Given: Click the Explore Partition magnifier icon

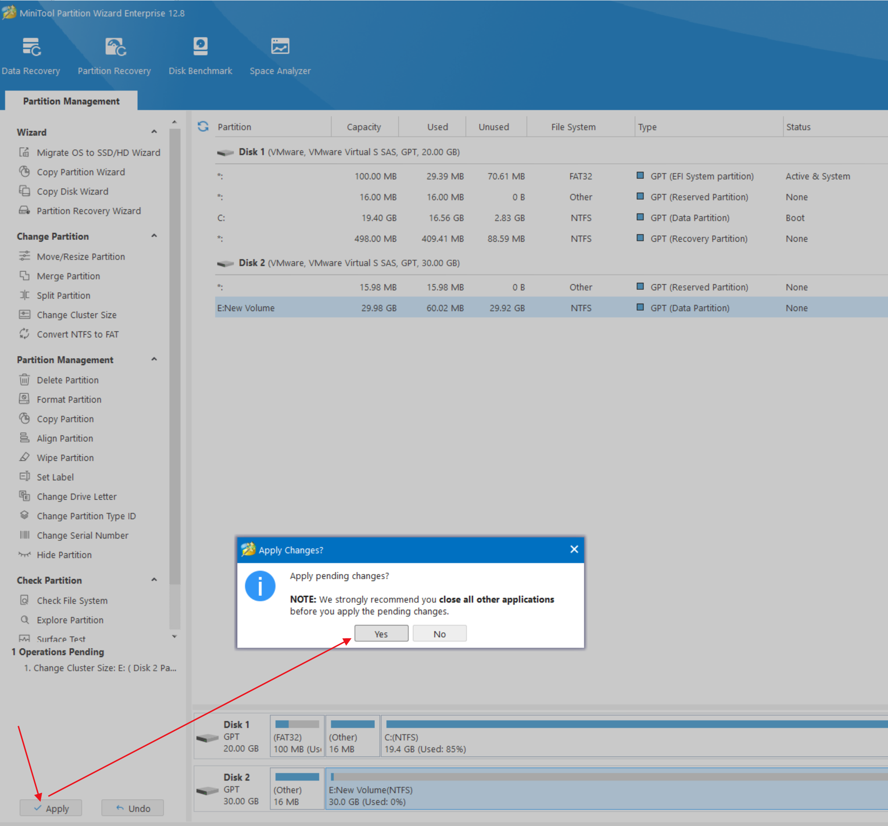Looking at the screenshot, I should coord(24,619).
